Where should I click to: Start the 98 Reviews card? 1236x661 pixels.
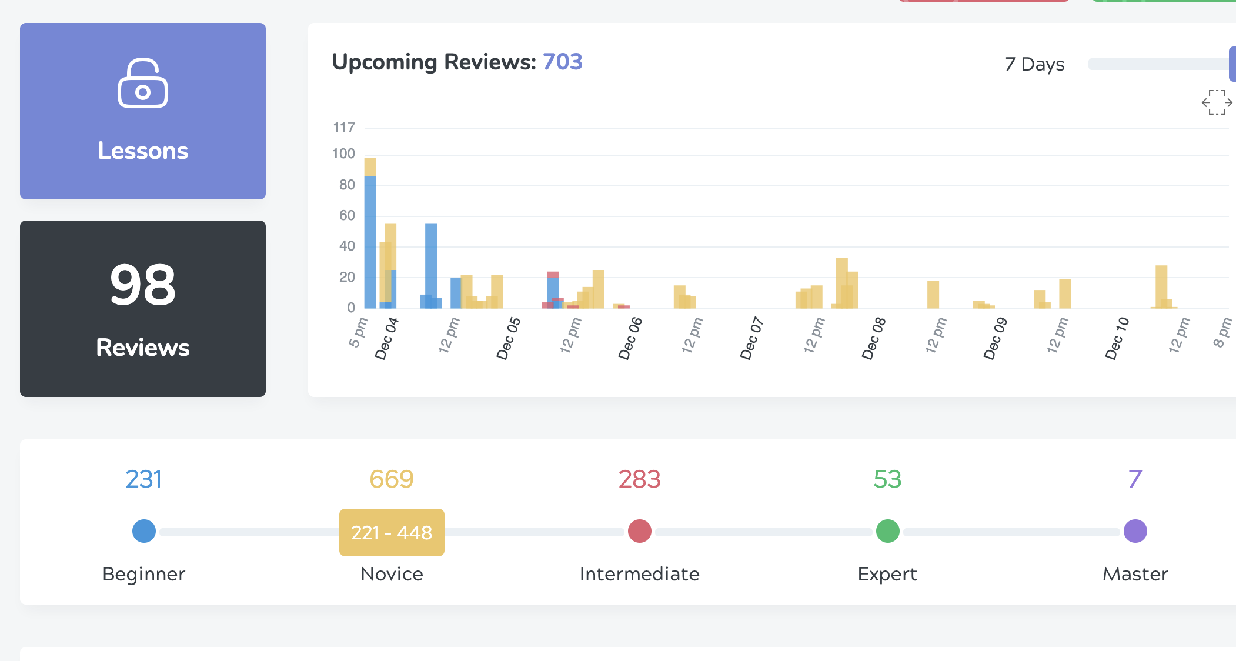pyautogui.click(x=143, y=309)
